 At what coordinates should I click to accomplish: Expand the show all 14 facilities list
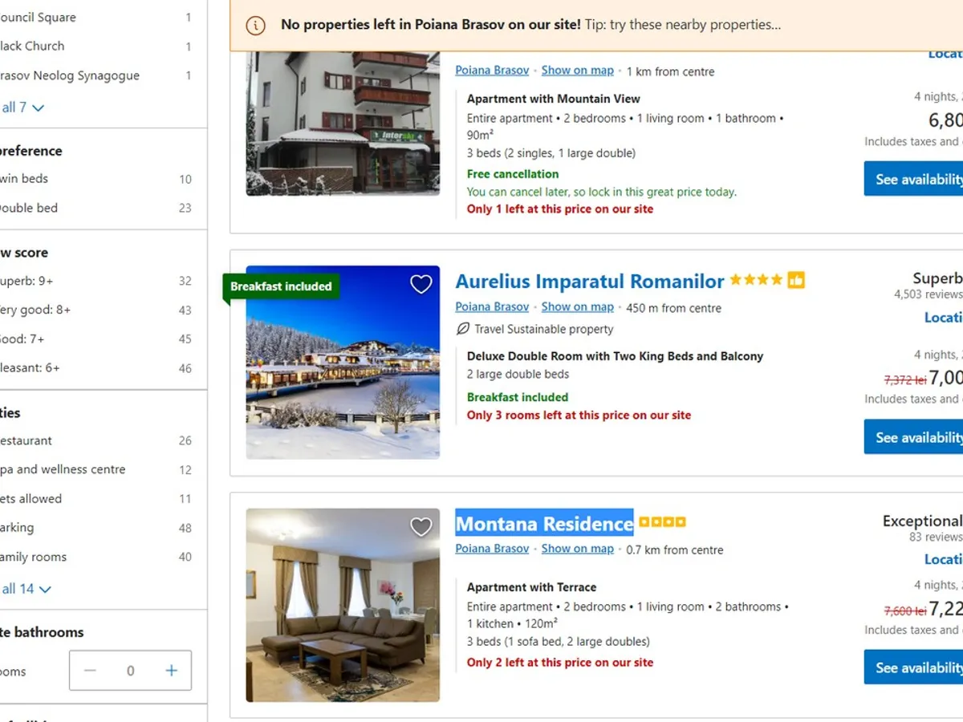click(x=26, y=589)
